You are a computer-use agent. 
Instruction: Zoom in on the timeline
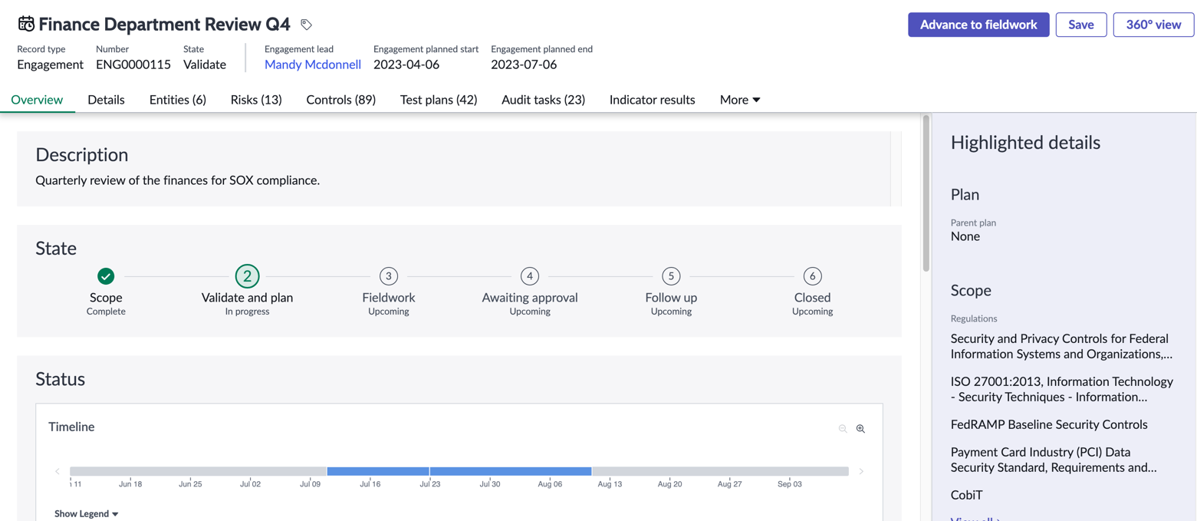coord(860,429)
